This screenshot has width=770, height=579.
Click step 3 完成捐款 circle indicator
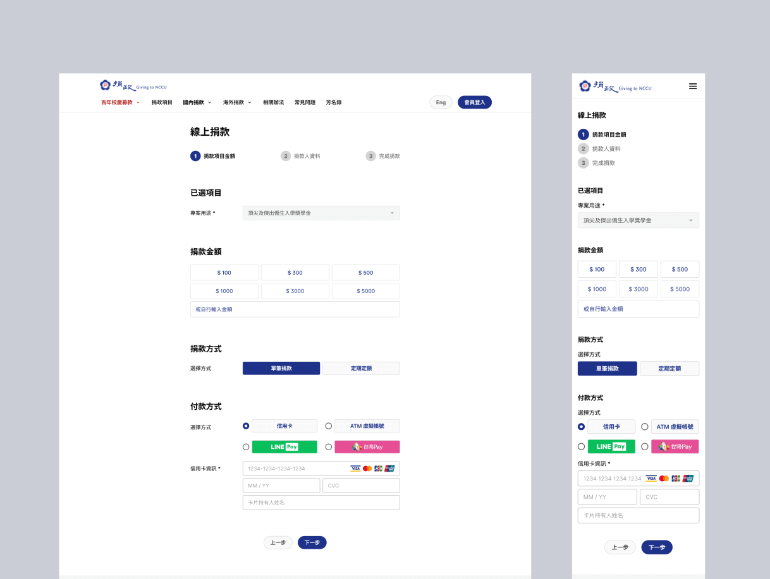370,156
